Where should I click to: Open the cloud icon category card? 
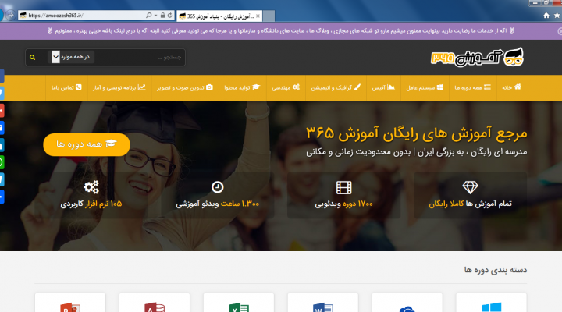(407, 303)
